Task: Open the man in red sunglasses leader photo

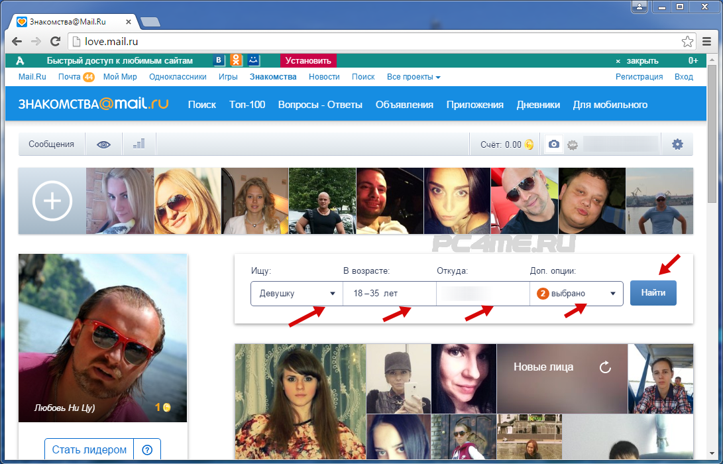Action: click(x=103, y=337)
